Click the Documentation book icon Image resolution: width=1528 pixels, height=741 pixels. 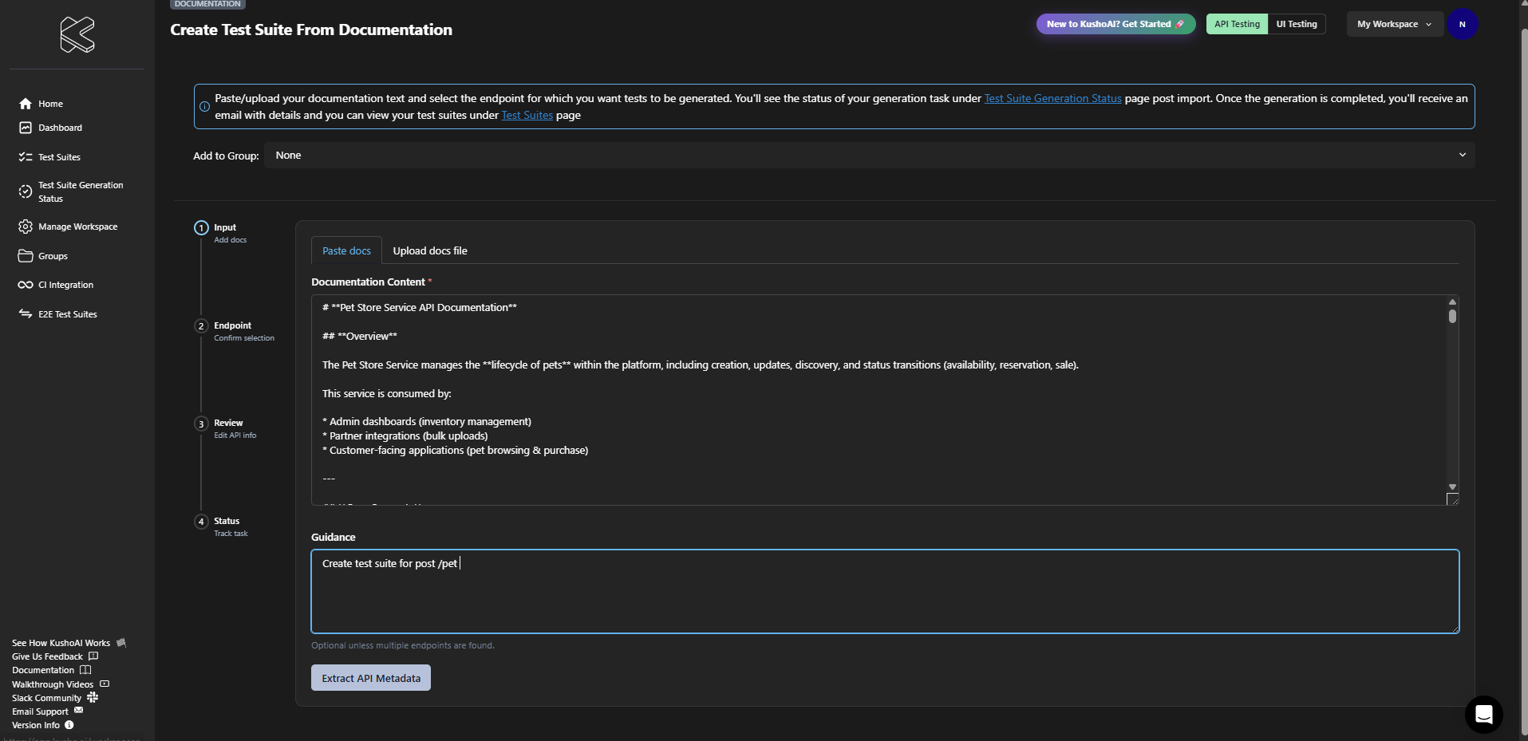click(x=85, y=670)
